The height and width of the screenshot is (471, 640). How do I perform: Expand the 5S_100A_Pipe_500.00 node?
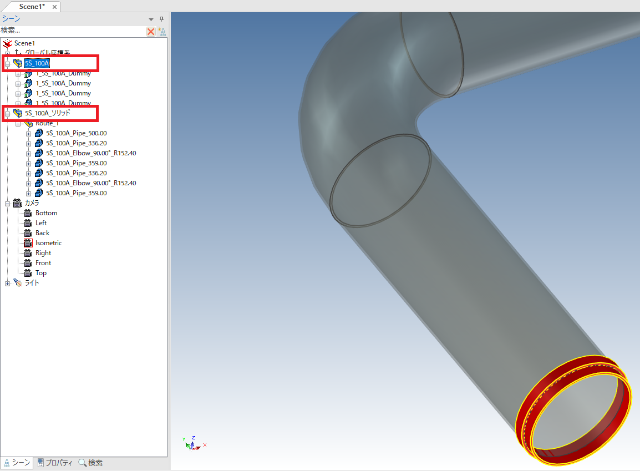click(29, 133)
